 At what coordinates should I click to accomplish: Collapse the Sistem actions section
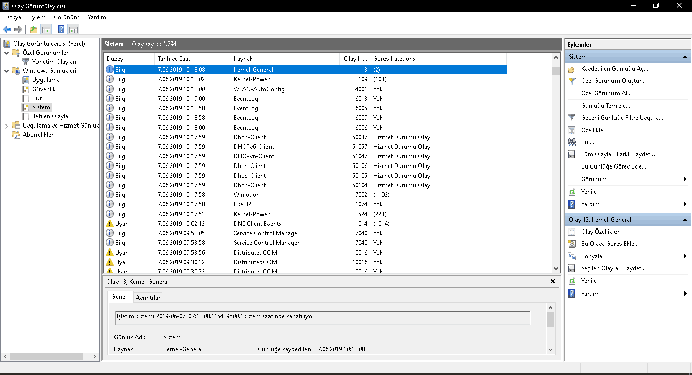(x=685, y=57)
